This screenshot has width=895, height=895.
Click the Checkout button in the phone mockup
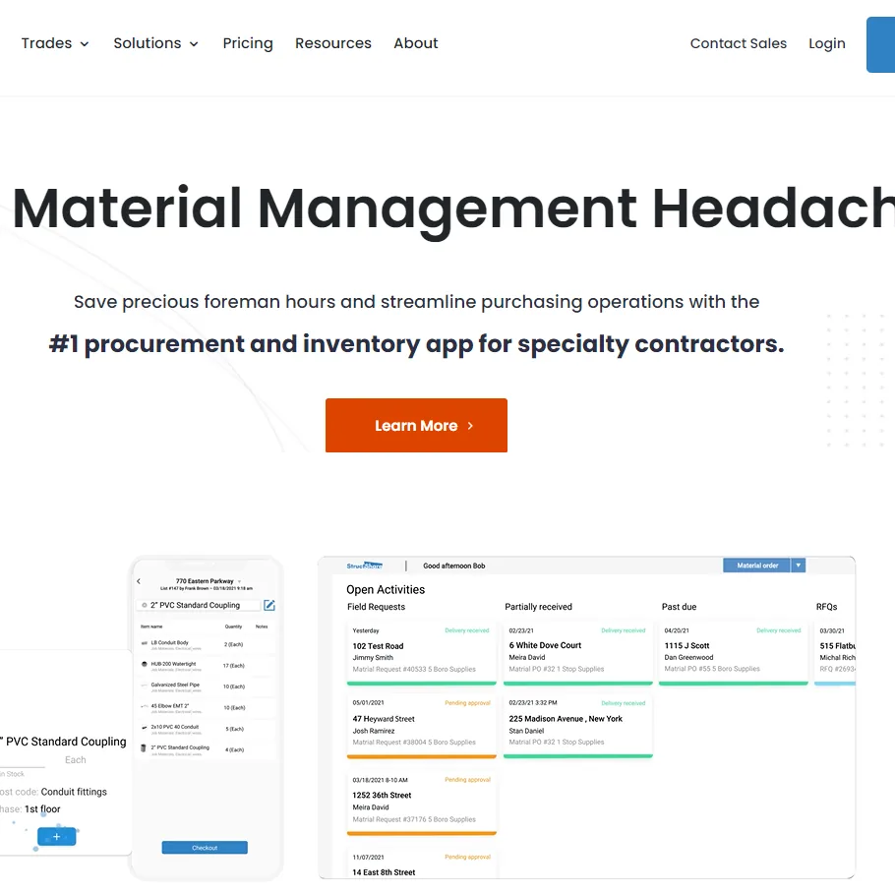(x=205, y=848)
